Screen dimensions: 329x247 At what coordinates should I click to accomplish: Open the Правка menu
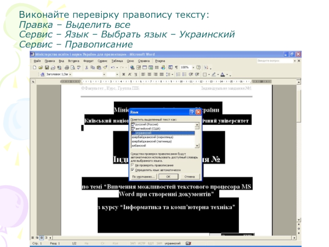49,61
